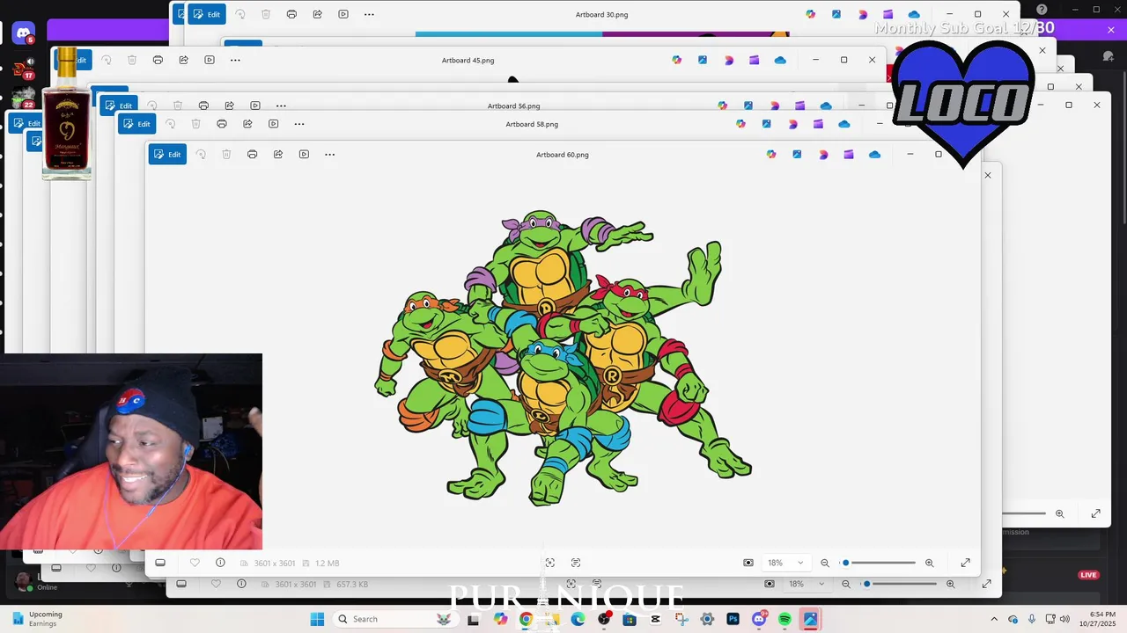Start slideshow in Artboard 60.png window
The height and width of the screenshot is (633, 1127).
point(304,155)
